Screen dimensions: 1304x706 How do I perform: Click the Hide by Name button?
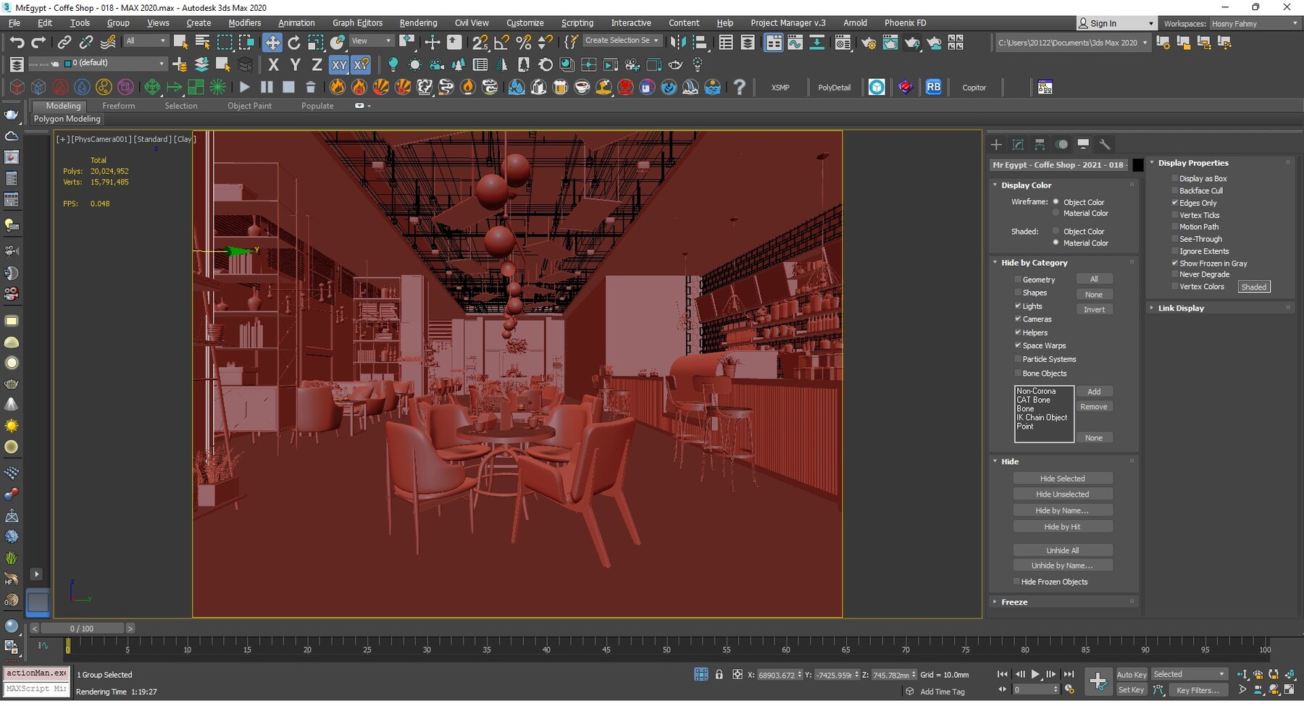coord(1063,510)
